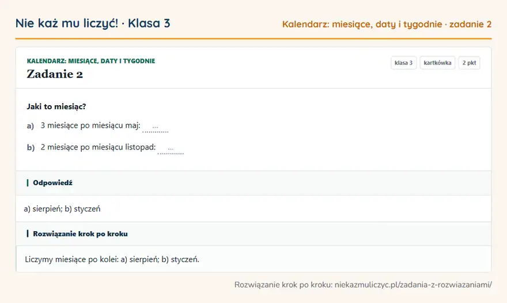This screenshot has height=303, width=507.
Task: Click the '2 pkt' points badge
Action: [469, 63]
